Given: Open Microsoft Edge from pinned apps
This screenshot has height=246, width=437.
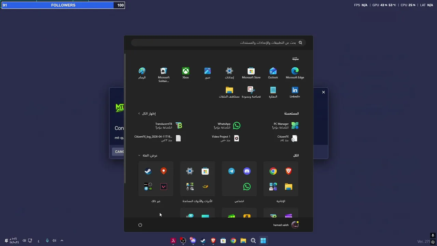Looking at the screenshot, I should (x=295, y=73).
